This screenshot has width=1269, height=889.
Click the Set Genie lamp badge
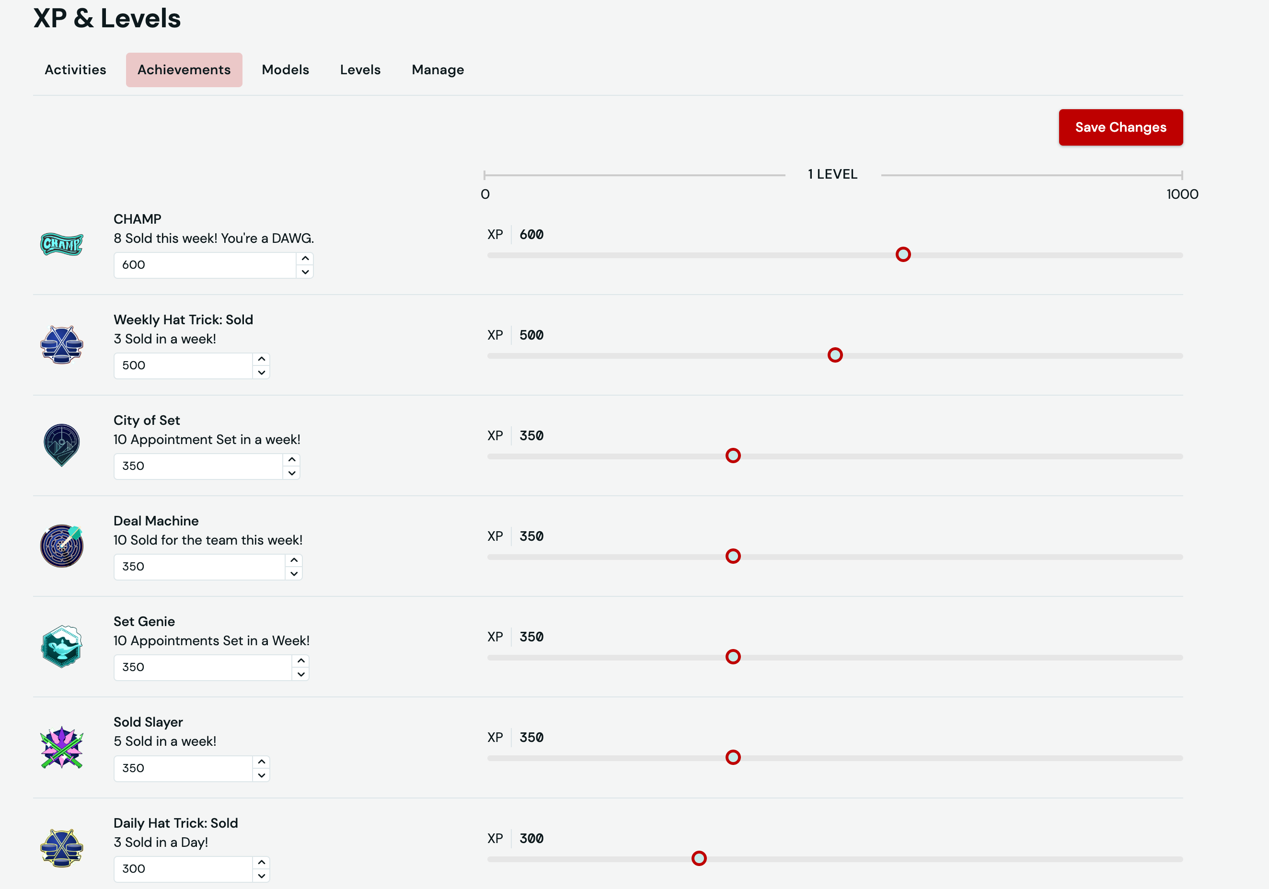click(x=61, y=647)
